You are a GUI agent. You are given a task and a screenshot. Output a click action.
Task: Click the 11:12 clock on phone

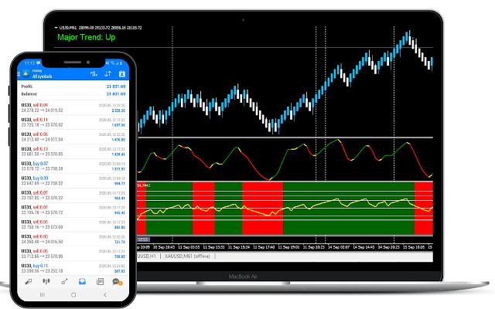[29, 63]
